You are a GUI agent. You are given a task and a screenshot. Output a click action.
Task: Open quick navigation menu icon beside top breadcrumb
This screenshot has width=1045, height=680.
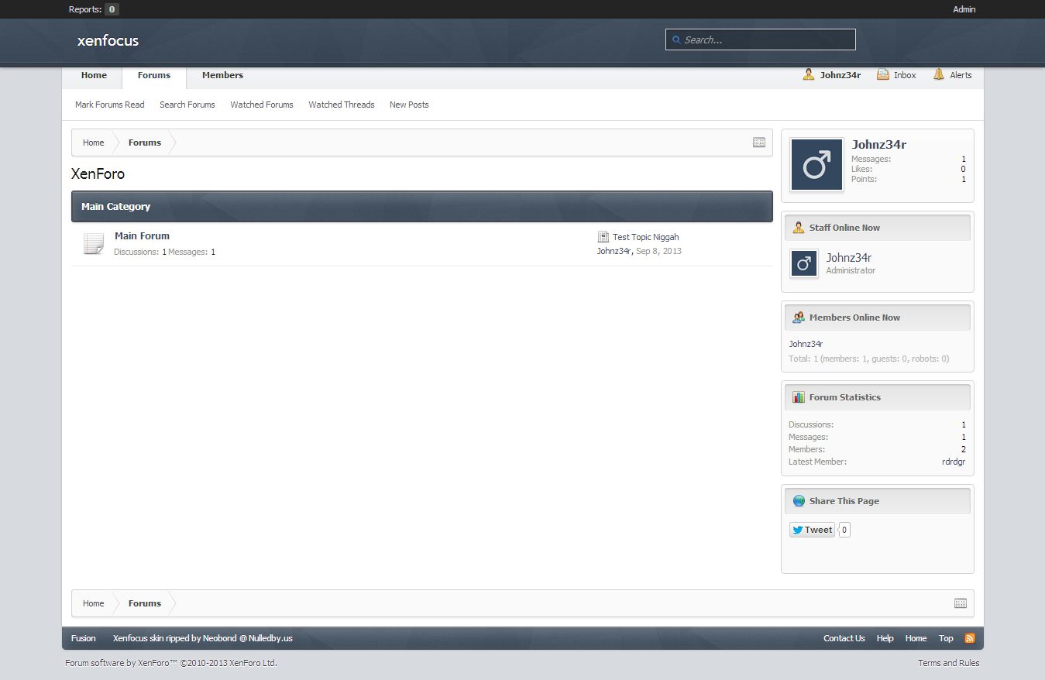point(758,143)
